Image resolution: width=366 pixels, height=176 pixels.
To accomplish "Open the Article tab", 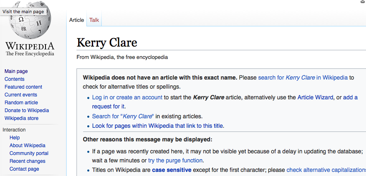I will click(77, 20).
